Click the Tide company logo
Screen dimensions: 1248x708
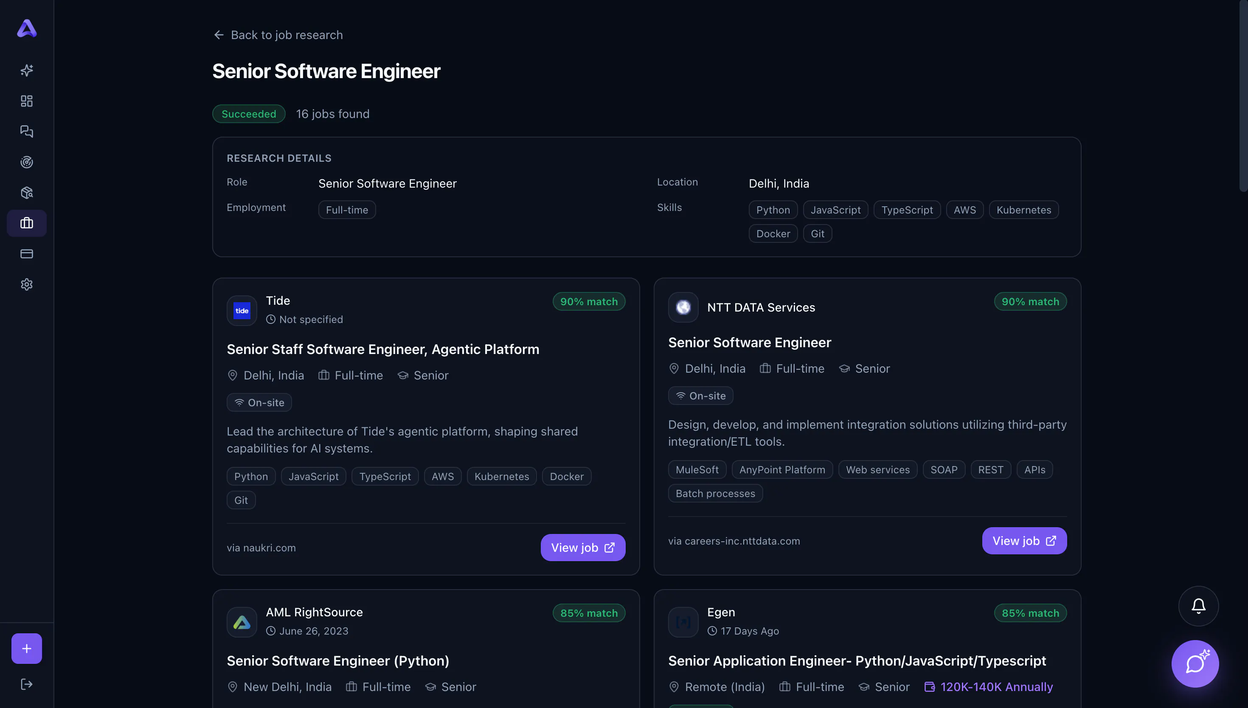click(242, 311)
